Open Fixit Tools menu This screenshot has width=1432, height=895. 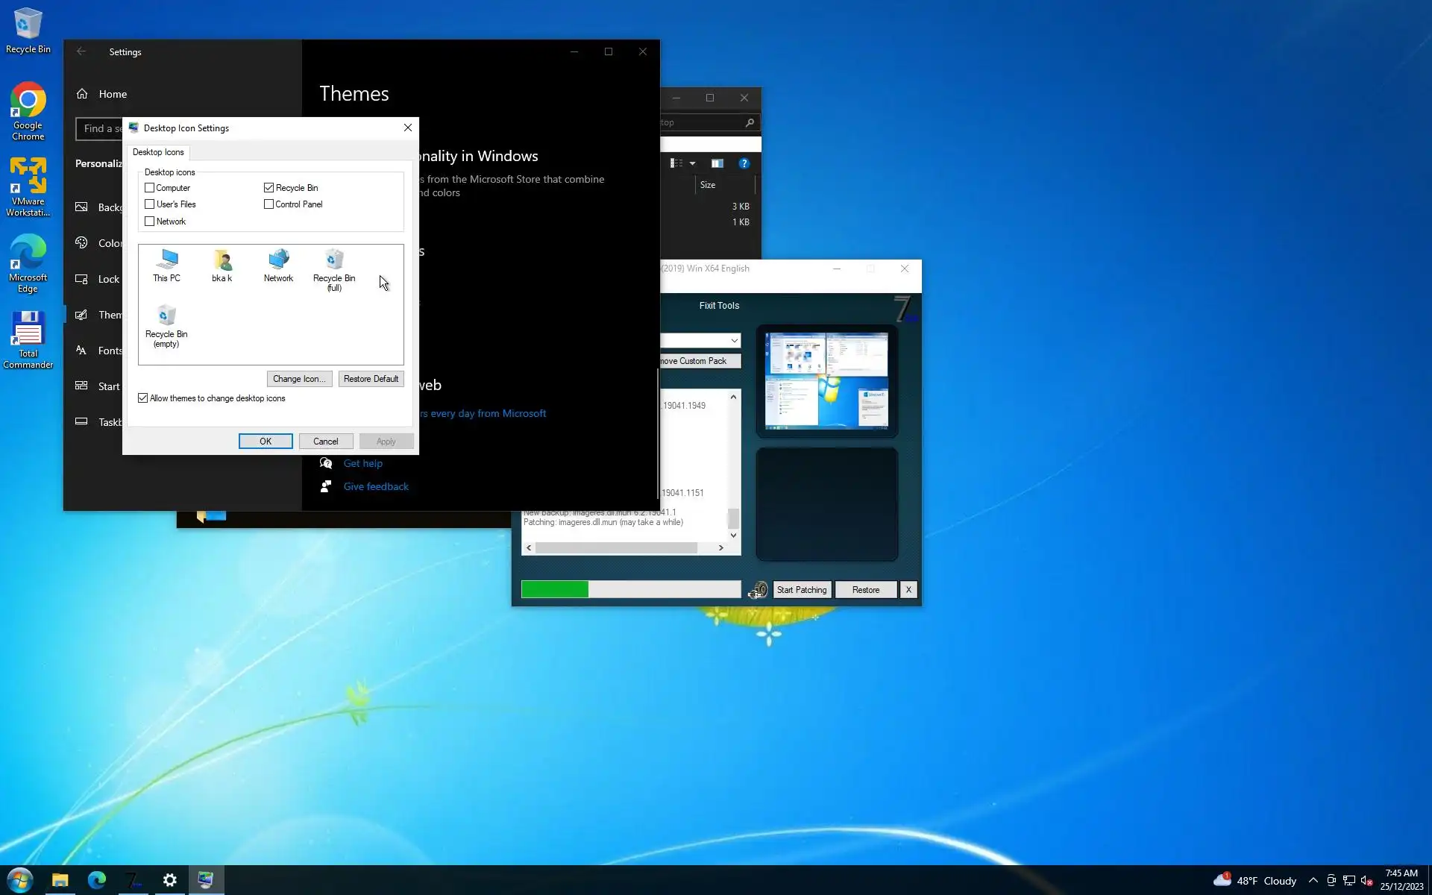pos(719,306)
